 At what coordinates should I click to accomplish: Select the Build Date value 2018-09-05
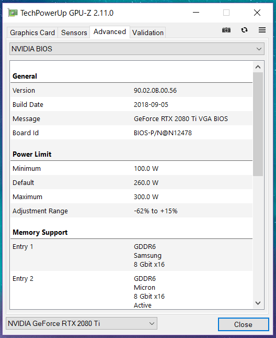point(151,105)
